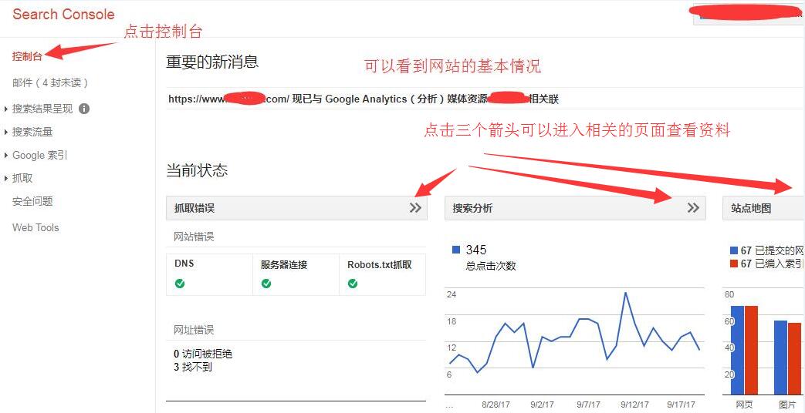The width and height of the screenshot is (805, 413).
Task: Click double-chevron icon on 抓取错误 header
Action: coord(415,208)
